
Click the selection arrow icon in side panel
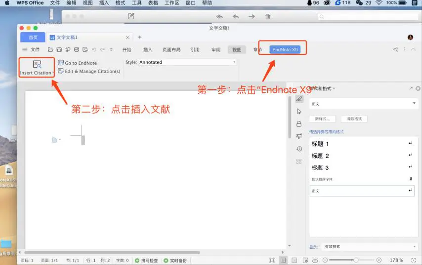(299, 111)
